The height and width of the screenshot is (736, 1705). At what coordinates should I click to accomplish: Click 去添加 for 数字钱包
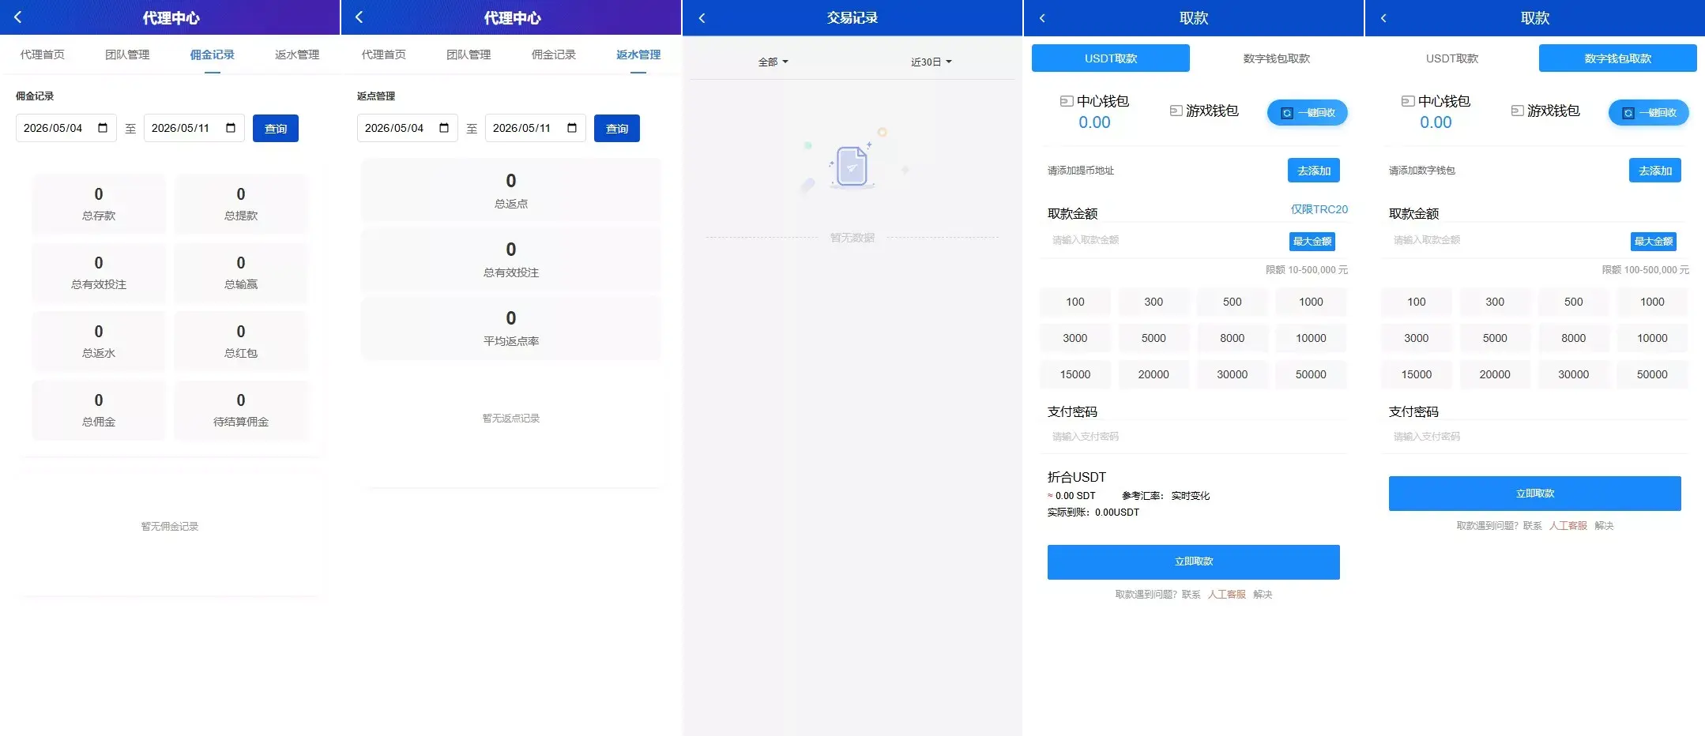1655,171
